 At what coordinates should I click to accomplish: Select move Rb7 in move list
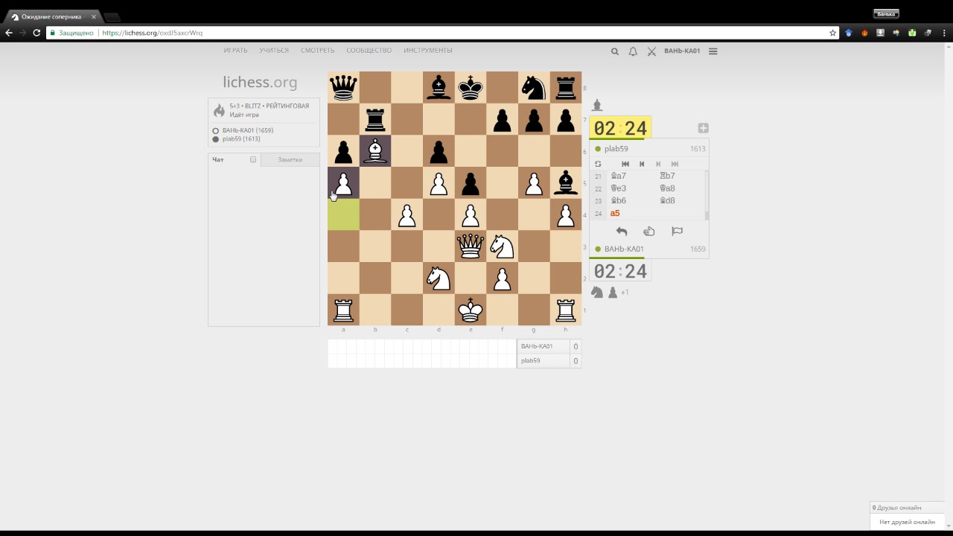click(680, 176)
